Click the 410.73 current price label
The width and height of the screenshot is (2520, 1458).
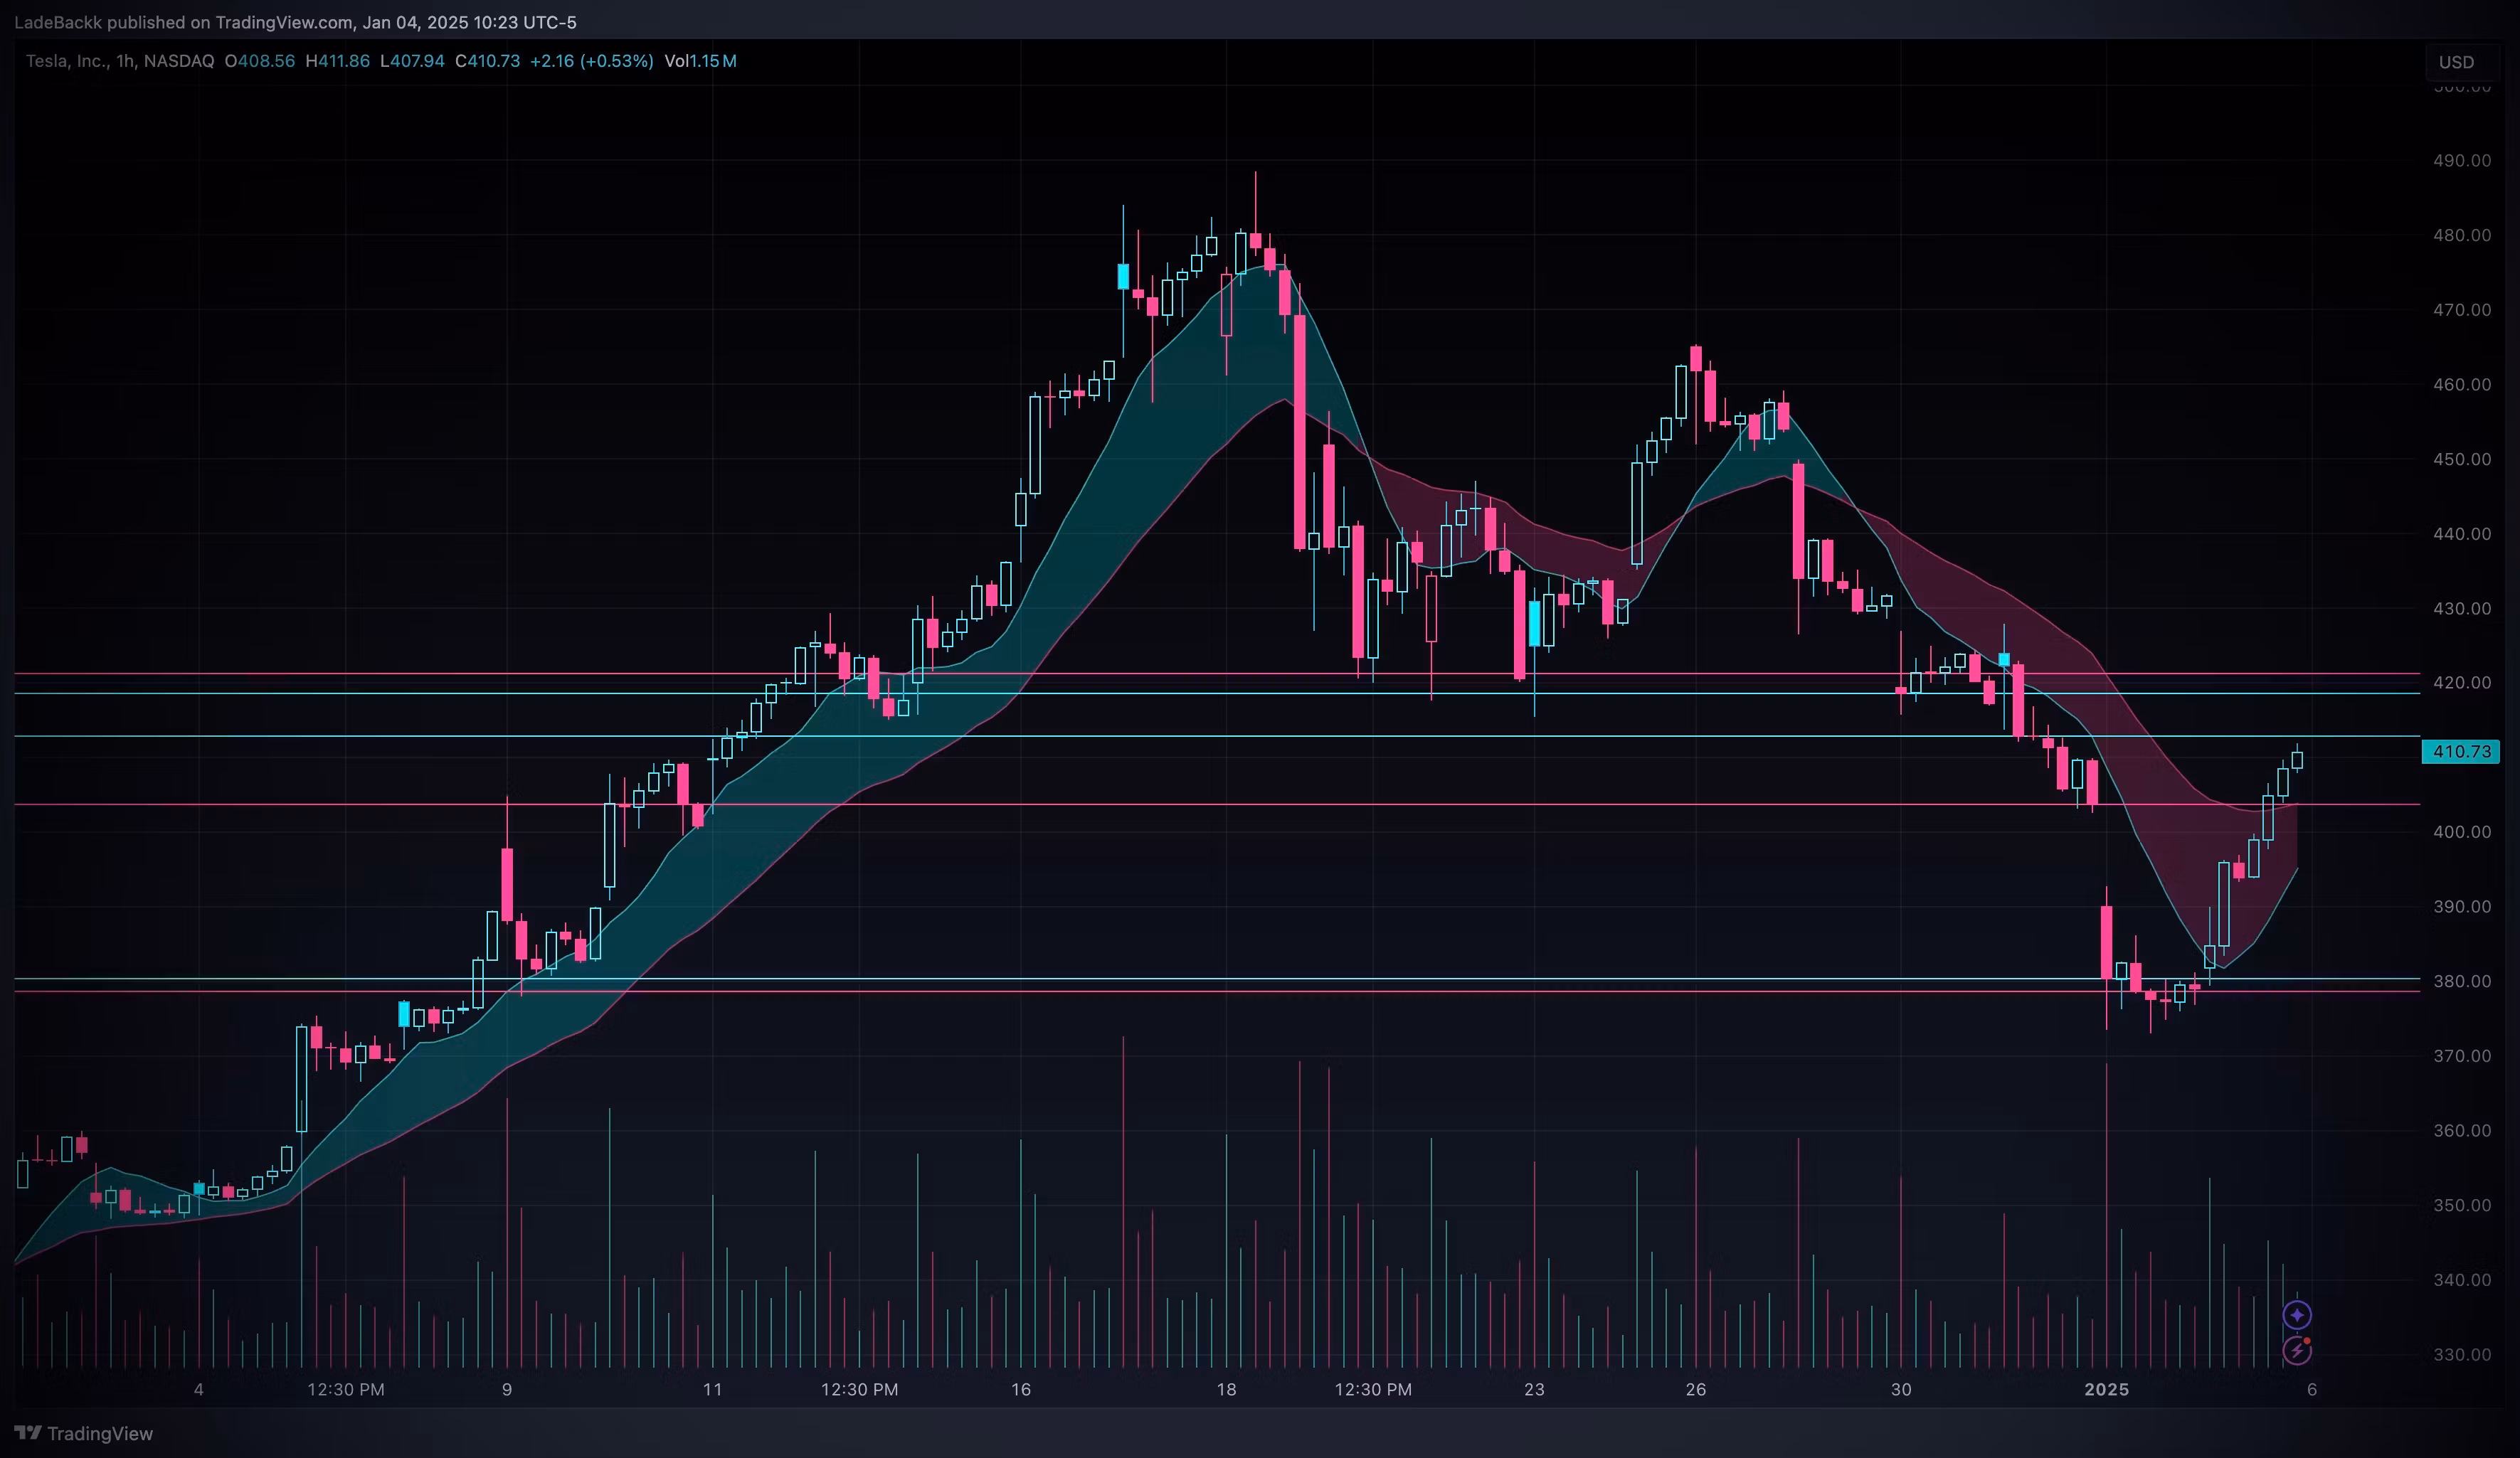pos(2460,751)
